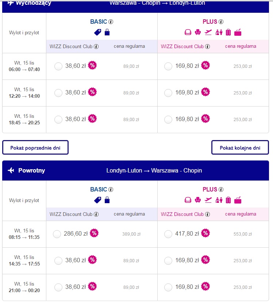Screen dimensions: 273x302
Task: Select 169,80 zł PLUS fare for 12:20 outbound flight
Action: point(168,93)
